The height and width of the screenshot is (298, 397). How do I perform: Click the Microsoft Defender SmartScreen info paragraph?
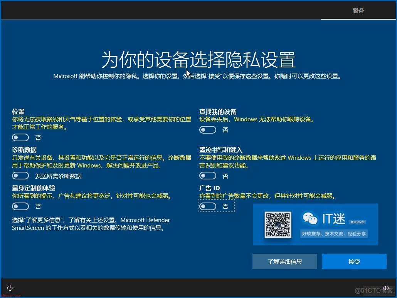coord(91,224)
